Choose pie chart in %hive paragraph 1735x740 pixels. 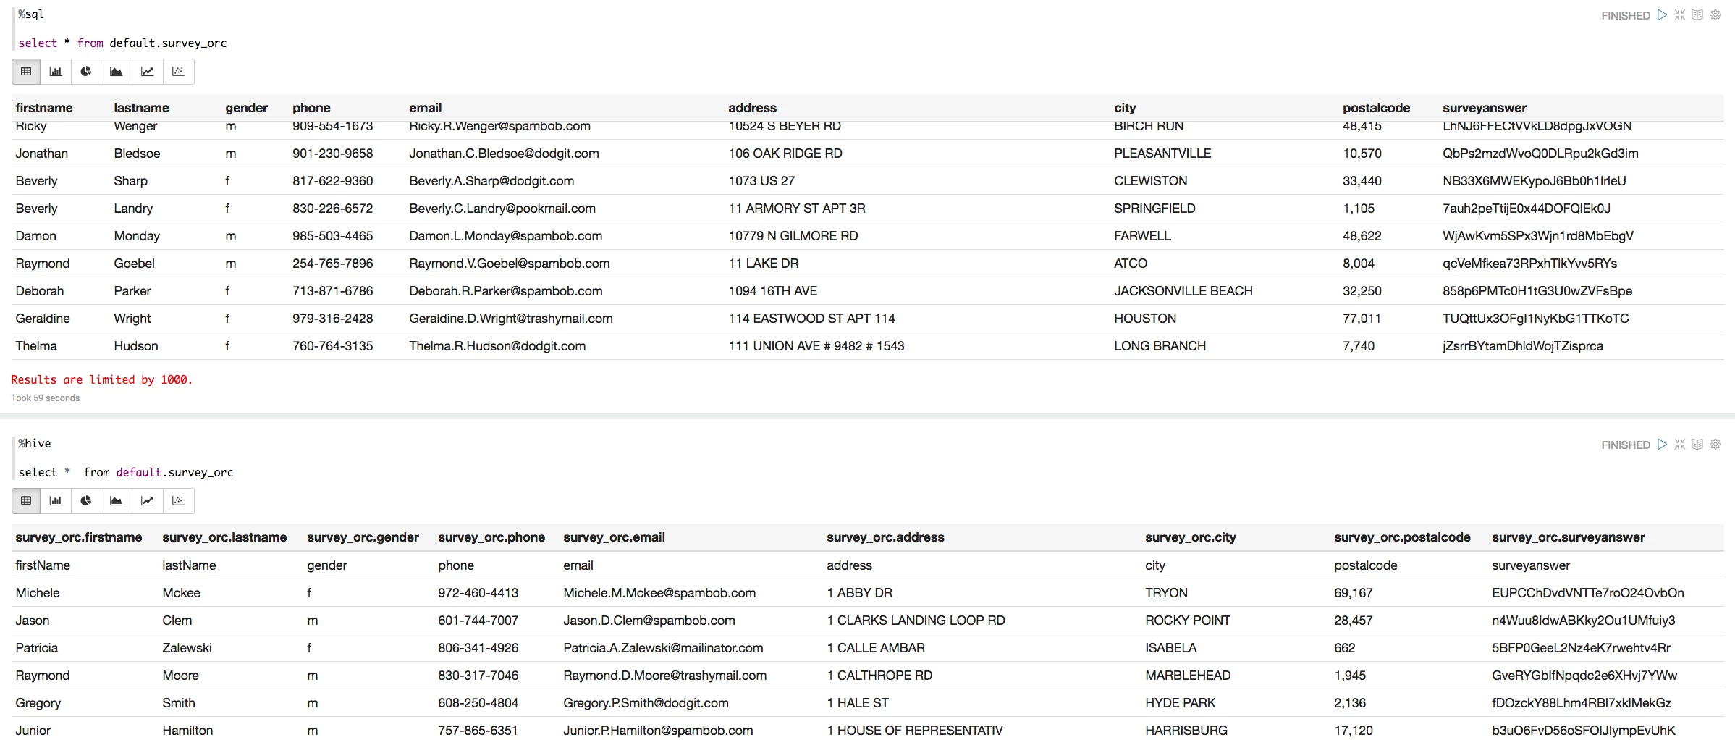pos(86,501)
